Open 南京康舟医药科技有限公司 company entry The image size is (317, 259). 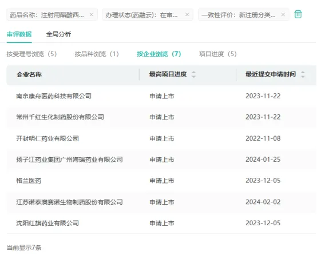54,96
